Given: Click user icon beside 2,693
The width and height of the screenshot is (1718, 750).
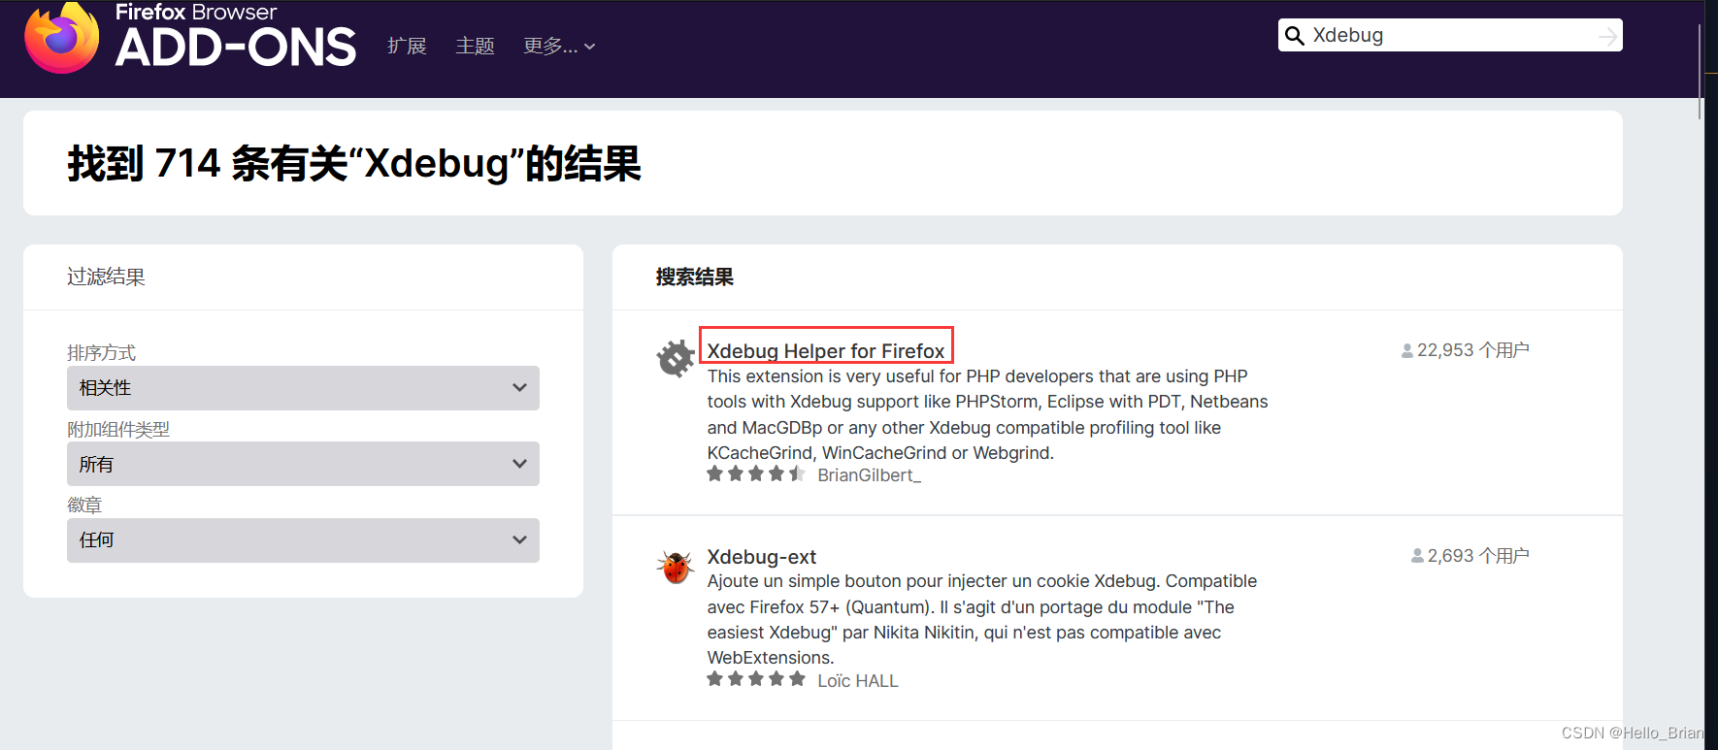Looking at the screenshot, I should [1417, 557].
